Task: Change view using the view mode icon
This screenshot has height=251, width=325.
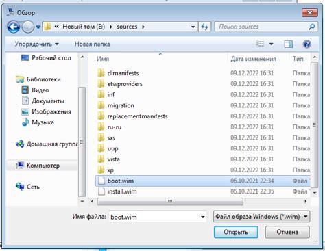Action: 260,44
